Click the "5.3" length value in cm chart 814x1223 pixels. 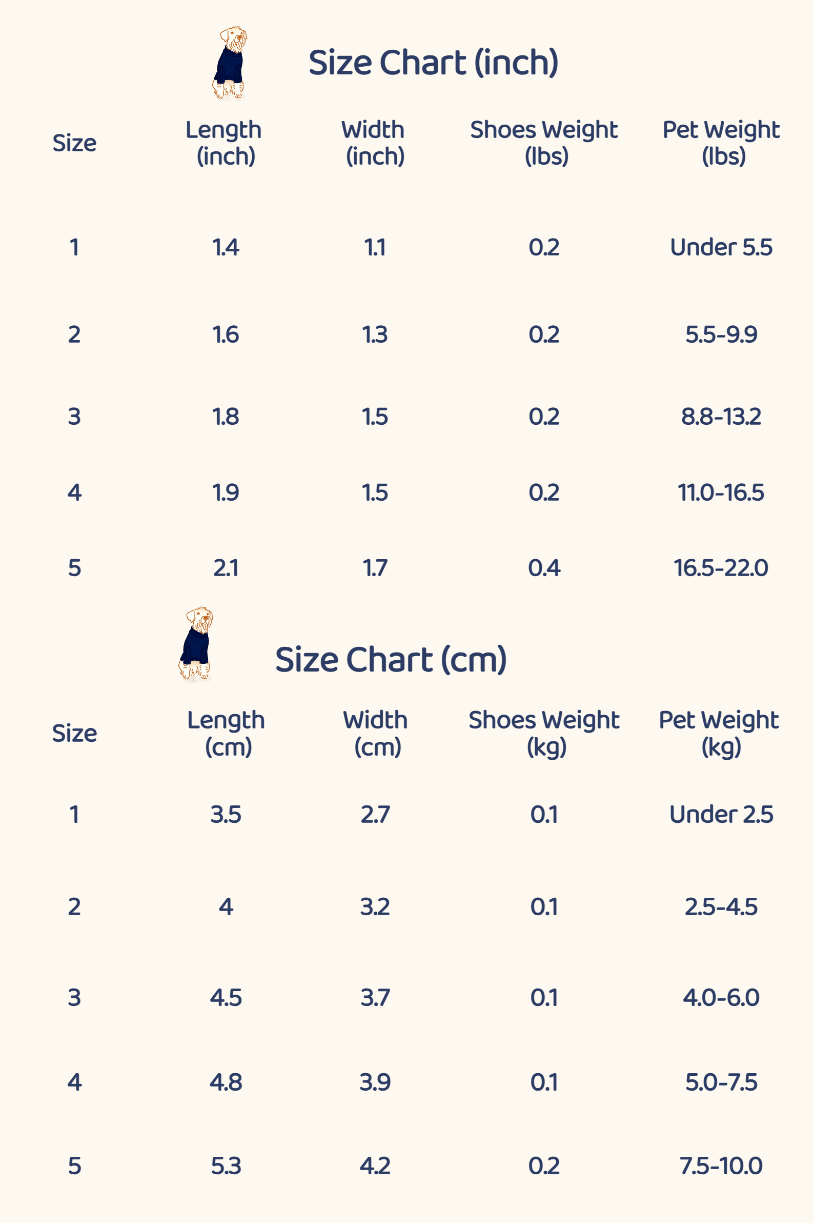point(226,1166)
